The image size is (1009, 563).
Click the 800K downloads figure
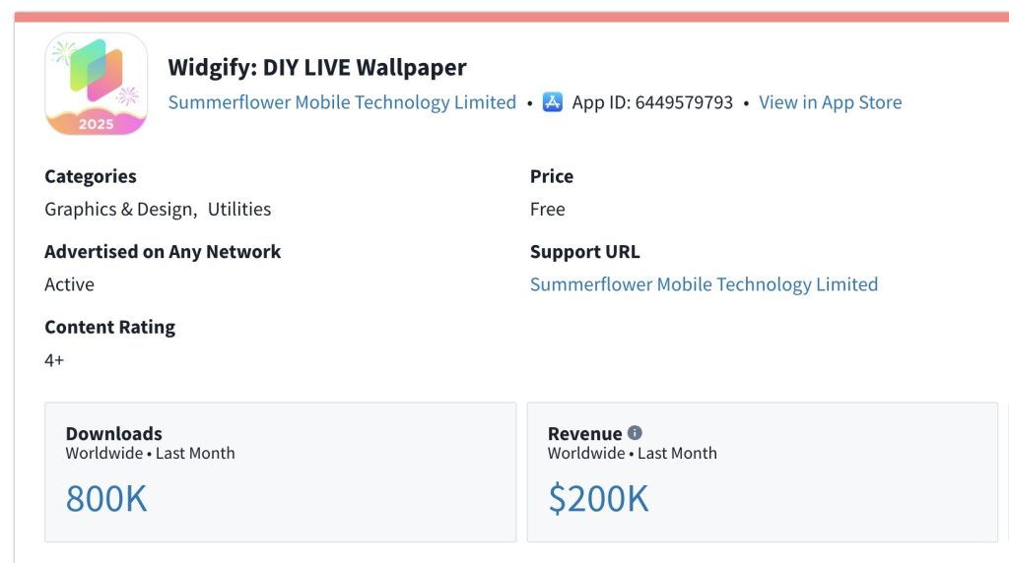click(106, 499)
